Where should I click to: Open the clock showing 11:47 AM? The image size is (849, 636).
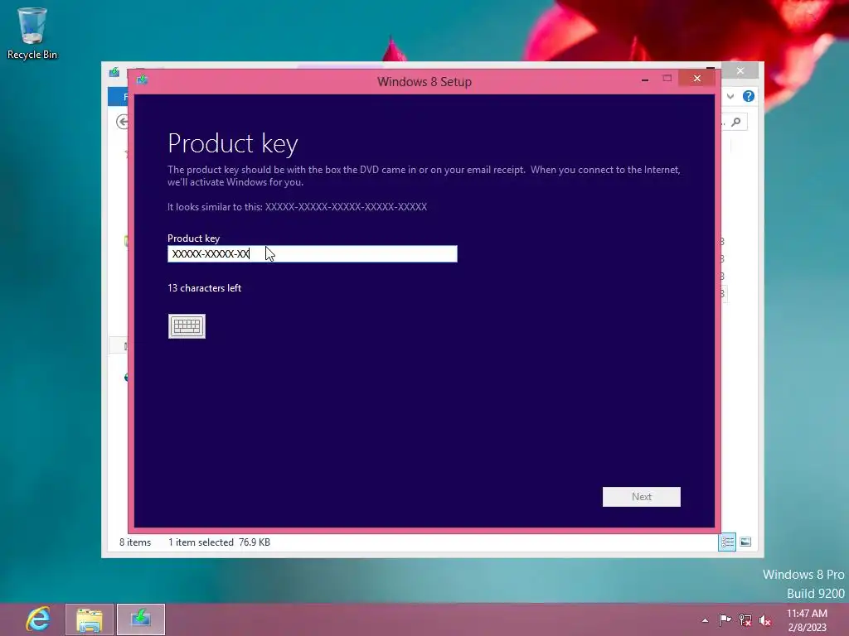pos(807,620)
